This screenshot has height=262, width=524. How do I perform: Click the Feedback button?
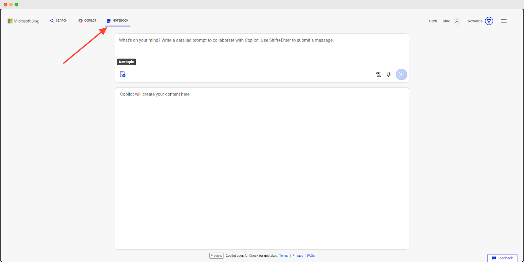pos(502,258)
